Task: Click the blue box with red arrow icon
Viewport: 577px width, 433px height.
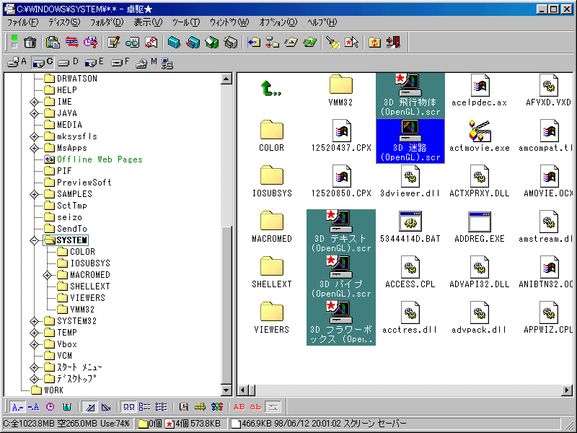Action: (x=193, y=43)
